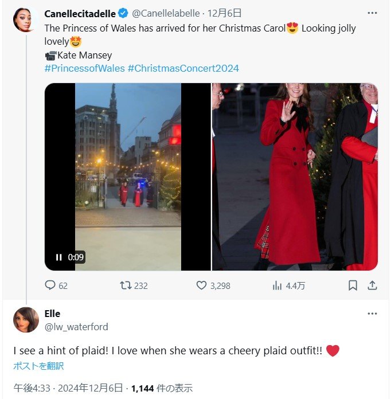View analytics showing 4.4万 views
The width and height of the screenshot is (391, 399).
point(288,285)
